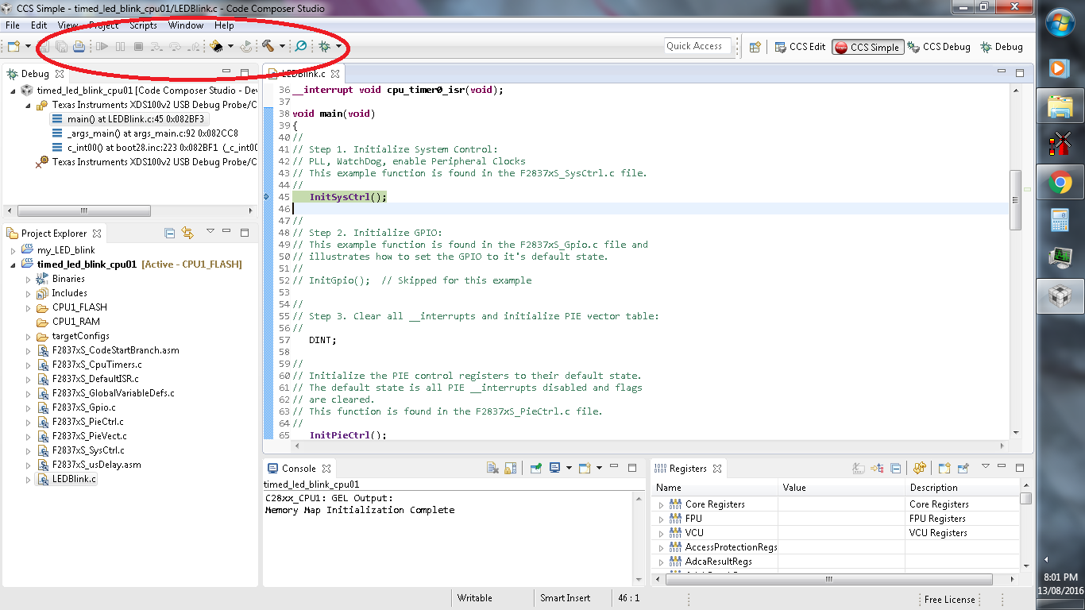Click the Build hammer icon

point(268,47)
